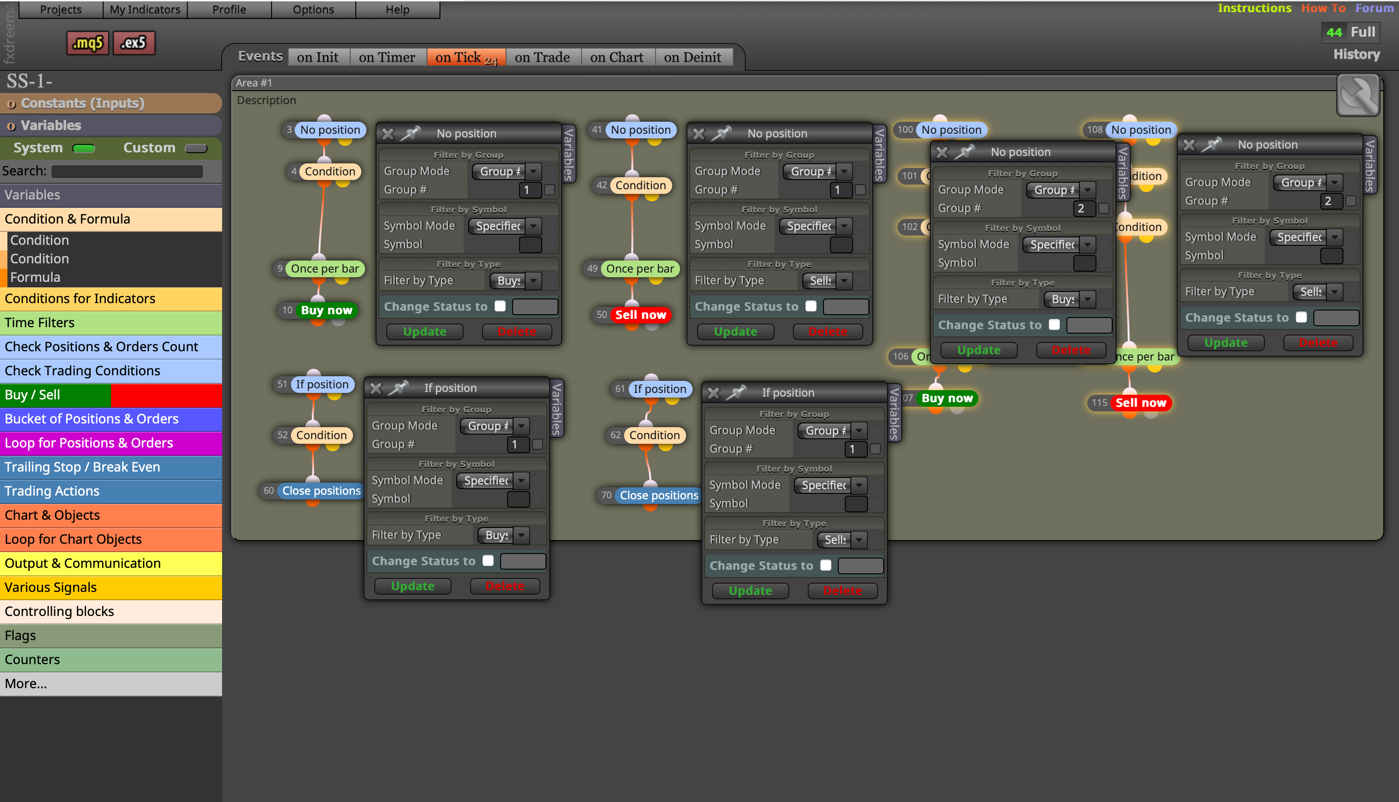Open the Projects menu
The image size is (1399, 802).
tap(61, 9)
